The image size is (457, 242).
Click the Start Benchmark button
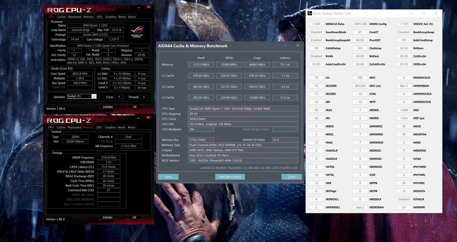[230, 177]
